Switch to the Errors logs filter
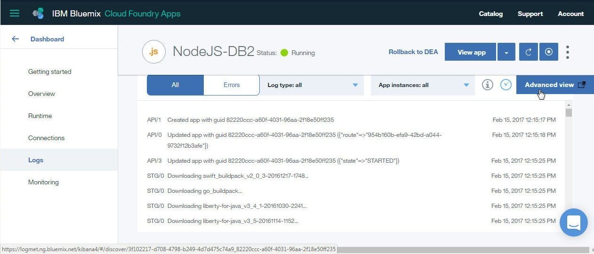This screenshot has width=594, height=254. 232,85
